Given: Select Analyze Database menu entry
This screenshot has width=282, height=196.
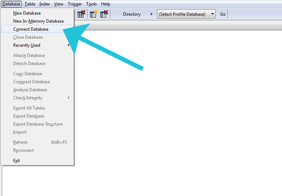Looking at the screenshot, I should [x=37, y=90].
